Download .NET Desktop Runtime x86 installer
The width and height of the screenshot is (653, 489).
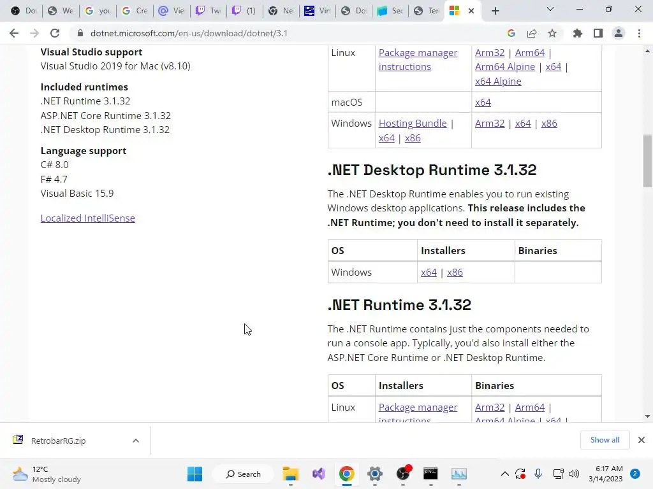(x=455, y=273)
